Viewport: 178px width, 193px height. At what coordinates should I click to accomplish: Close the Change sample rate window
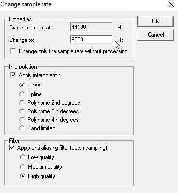point(171,4)
